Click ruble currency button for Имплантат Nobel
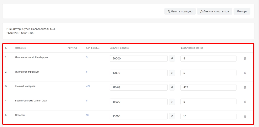This screenshot has width=259, height=127. tap(172, 58)
